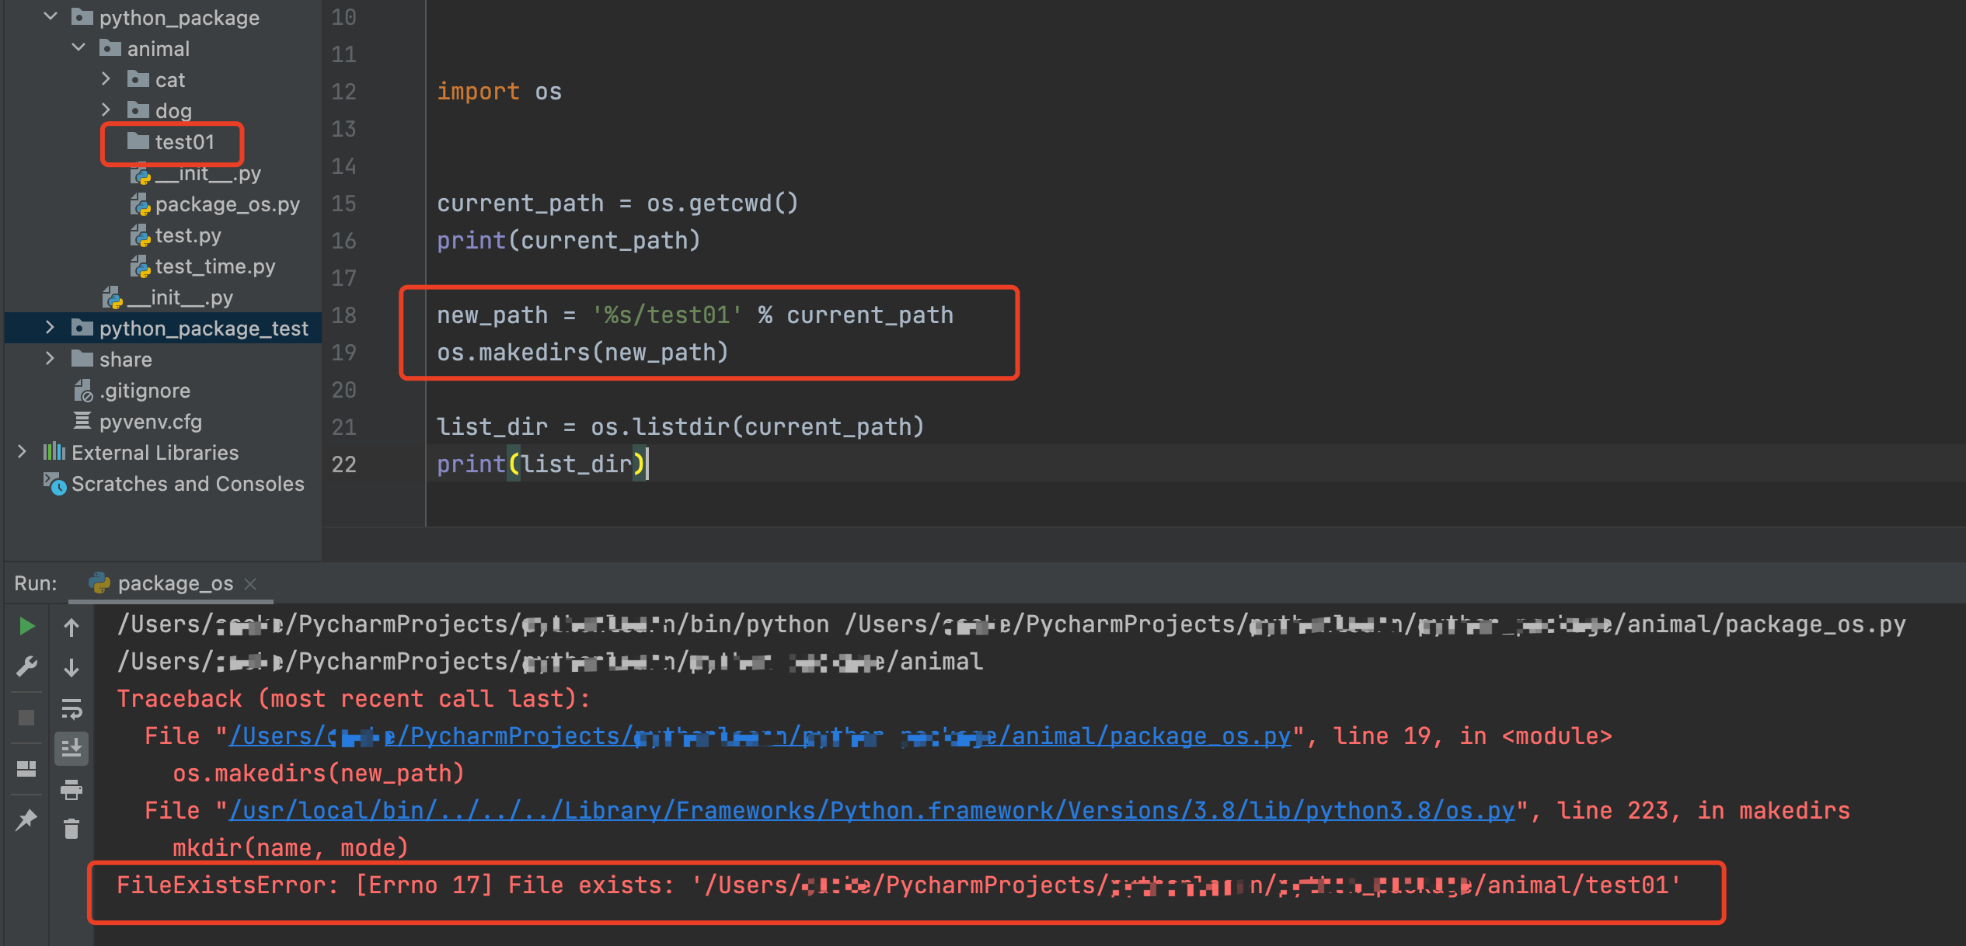Click the External Libraries bars icon

(x=54, y=451)
